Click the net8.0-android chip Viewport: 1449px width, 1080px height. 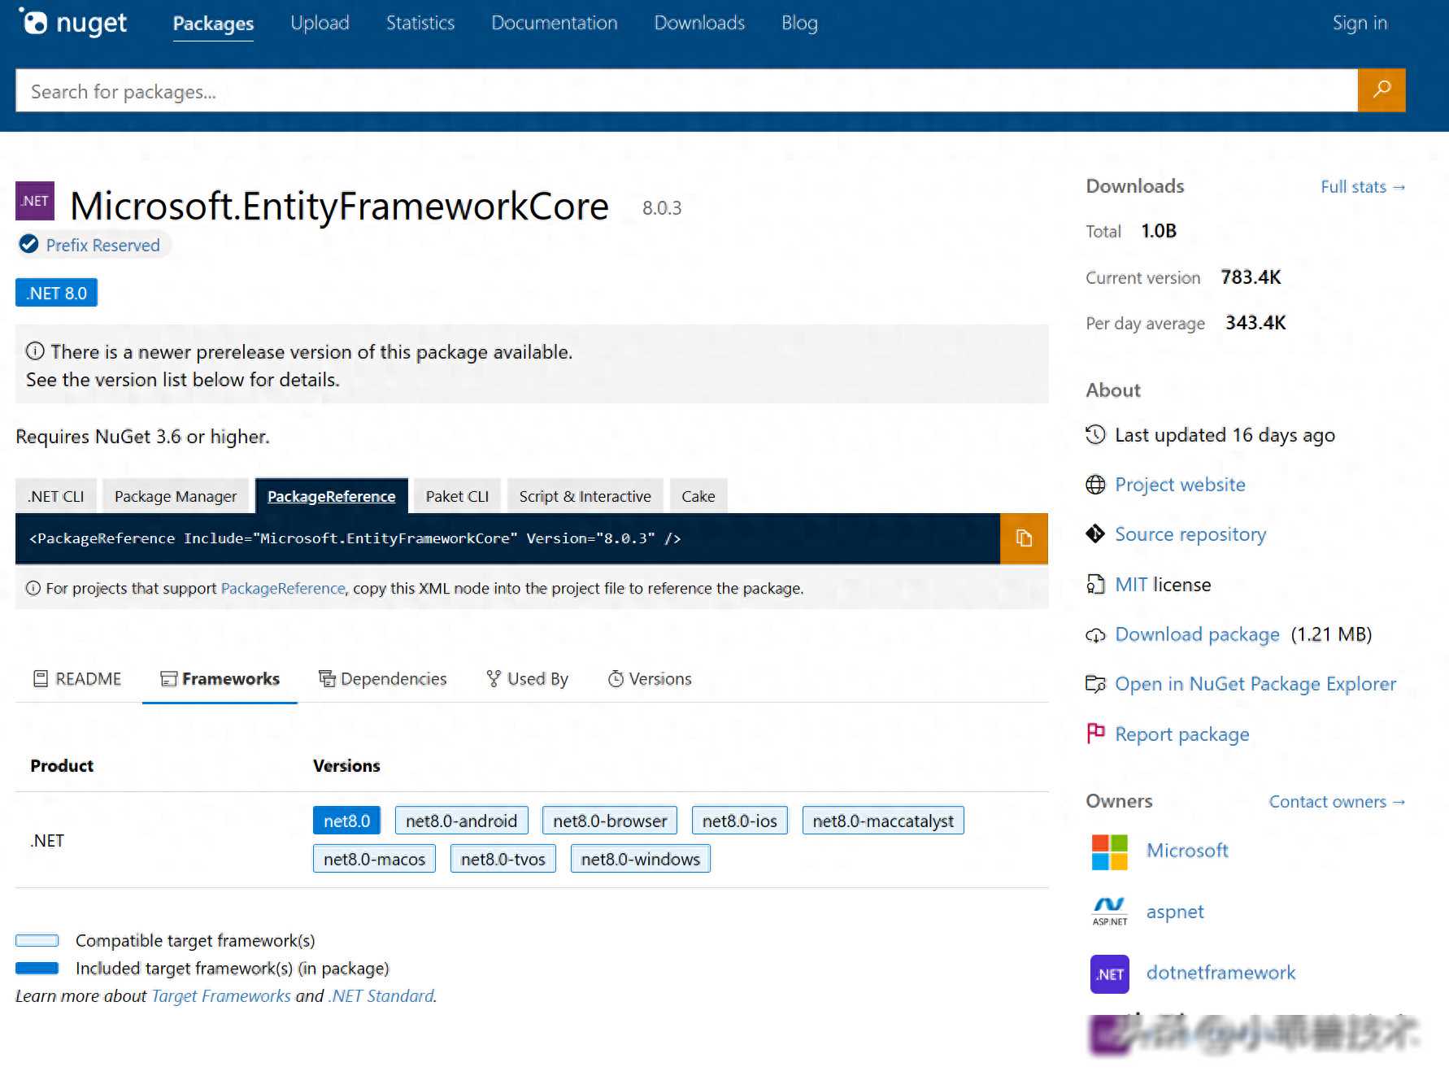(462, 821)
